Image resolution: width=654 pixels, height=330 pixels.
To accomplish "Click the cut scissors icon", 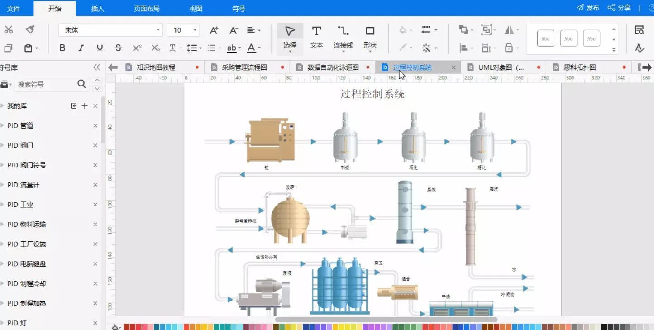I will 9,30.
